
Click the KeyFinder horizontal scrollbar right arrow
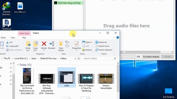[x=172, y=52]
